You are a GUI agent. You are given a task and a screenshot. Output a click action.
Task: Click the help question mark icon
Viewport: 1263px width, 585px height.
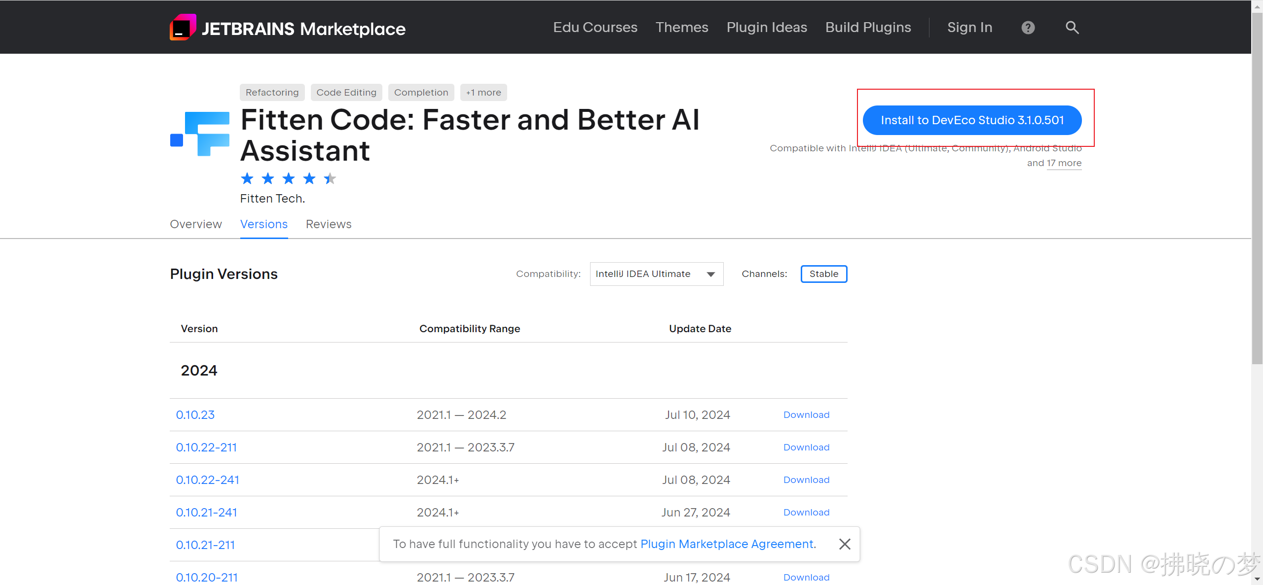pyautogui.click(x=1028, y=27)
